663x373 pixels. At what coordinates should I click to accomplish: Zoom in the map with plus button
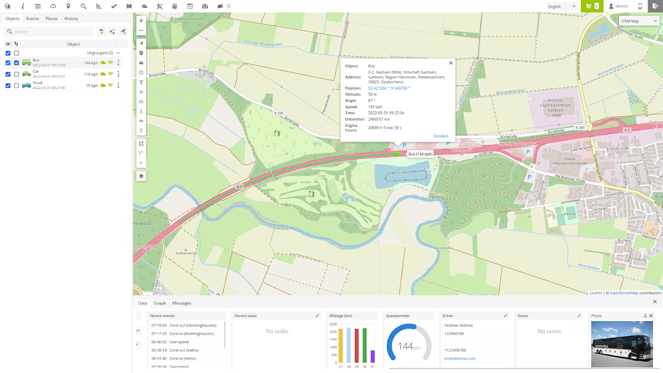click(x=141, y=21)
